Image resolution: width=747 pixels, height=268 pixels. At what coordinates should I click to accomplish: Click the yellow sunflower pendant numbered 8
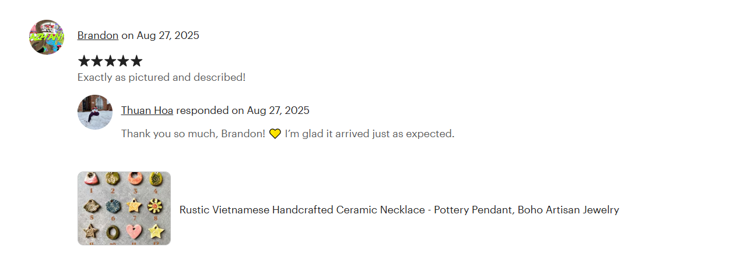pos(155,205)
